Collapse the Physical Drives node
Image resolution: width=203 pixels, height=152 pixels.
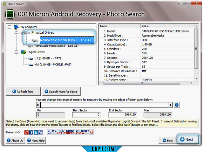tap(16, 33)
